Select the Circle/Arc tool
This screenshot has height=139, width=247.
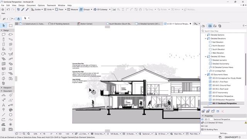coord(10,115)
